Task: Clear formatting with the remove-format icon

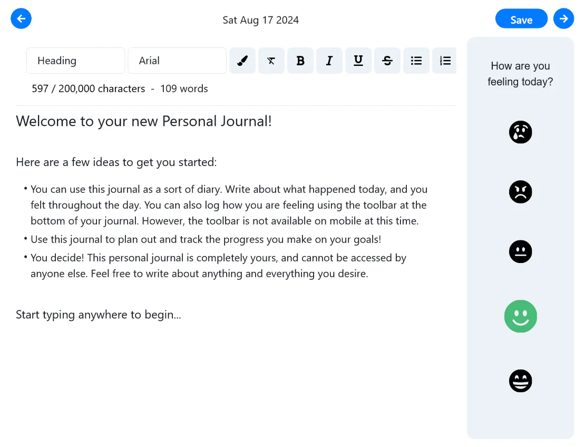Action: [x=271, y=61]
